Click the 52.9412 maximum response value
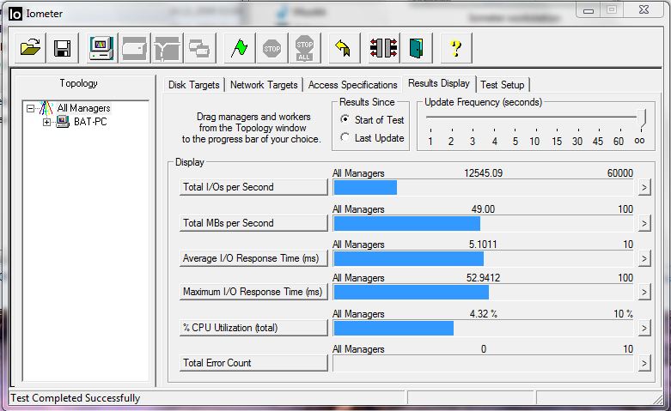671x411 pixels. 483,278
